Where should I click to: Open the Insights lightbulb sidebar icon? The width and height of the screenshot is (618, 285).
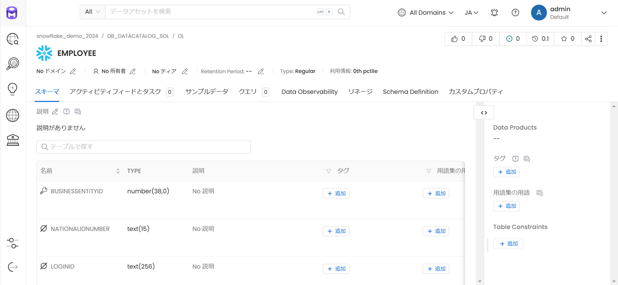click(13, 89)
